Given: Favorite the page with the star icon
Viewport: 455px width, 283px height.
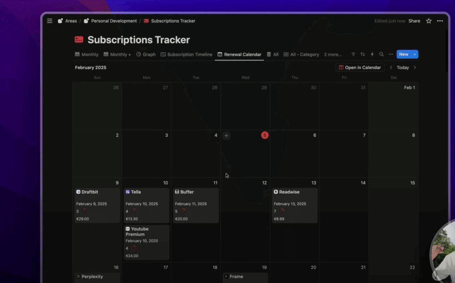Looking at the screenshot, I should pos(429,21).
